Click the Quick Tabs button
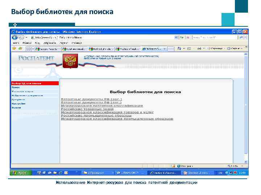This screenshot has height=195, width=261. [29, 49]
